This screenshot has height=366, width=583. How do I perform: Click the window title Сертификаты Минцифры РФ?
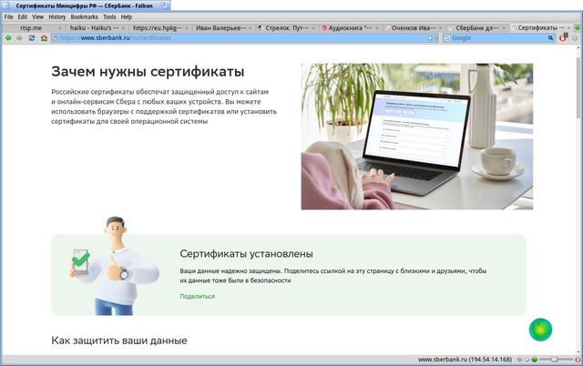click(x=84, y=6)
